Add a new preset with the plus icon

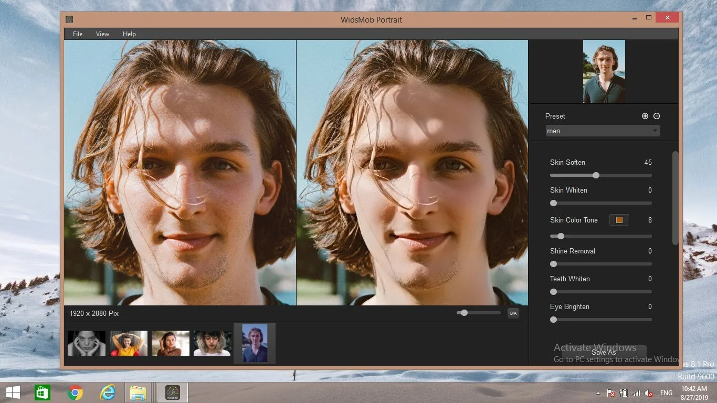click(645, 116)
